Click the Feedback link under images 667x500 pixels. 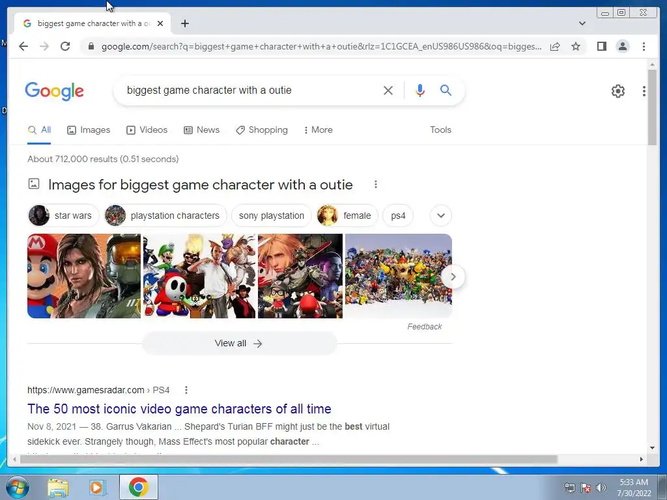point(424,327)
